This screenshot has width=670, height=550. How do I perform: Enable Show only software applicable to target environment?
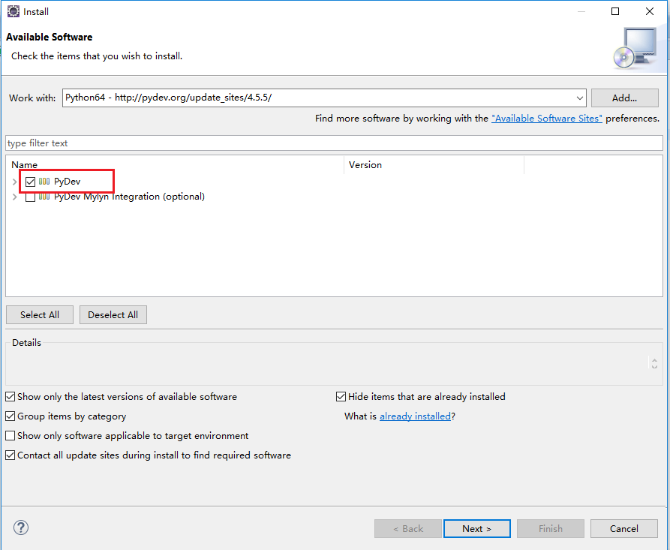tap(11, 436)
